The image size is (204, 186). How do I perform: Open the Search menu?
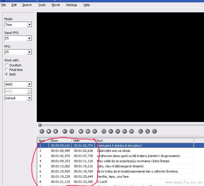[27, 5]
